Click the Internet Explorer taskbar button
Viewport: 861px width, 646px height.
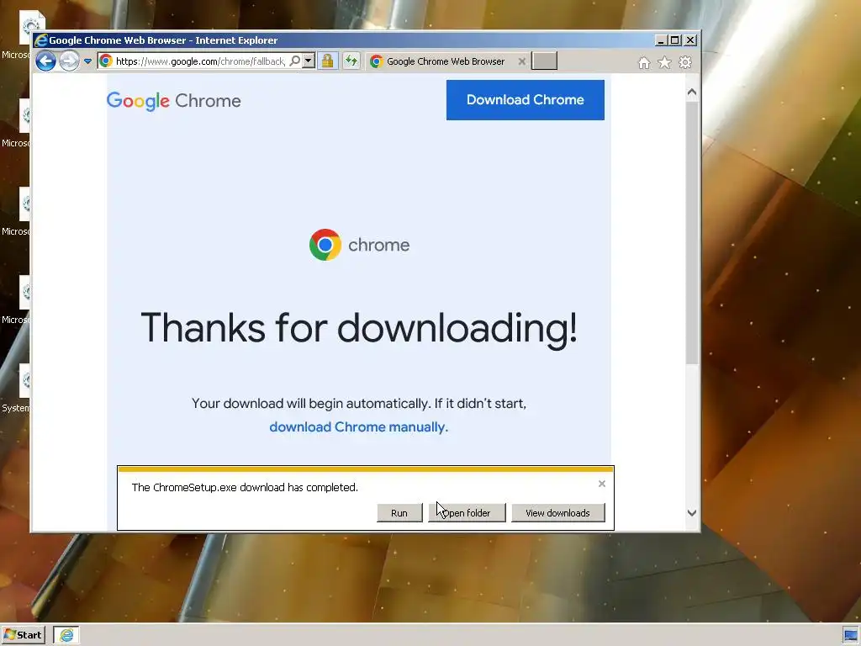coord(66,635)
